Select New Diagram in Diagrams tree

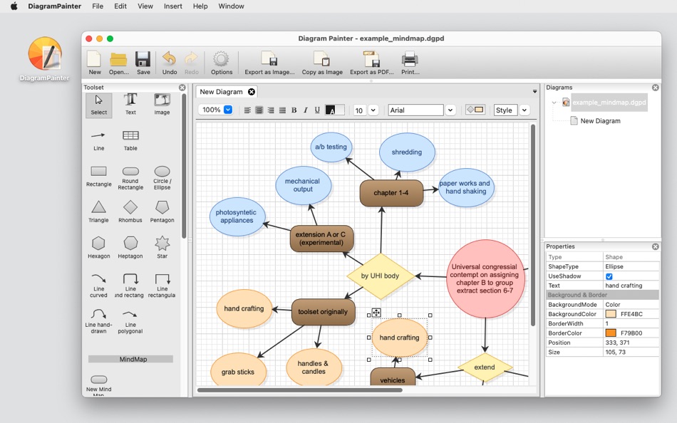(x=600, y=121)
